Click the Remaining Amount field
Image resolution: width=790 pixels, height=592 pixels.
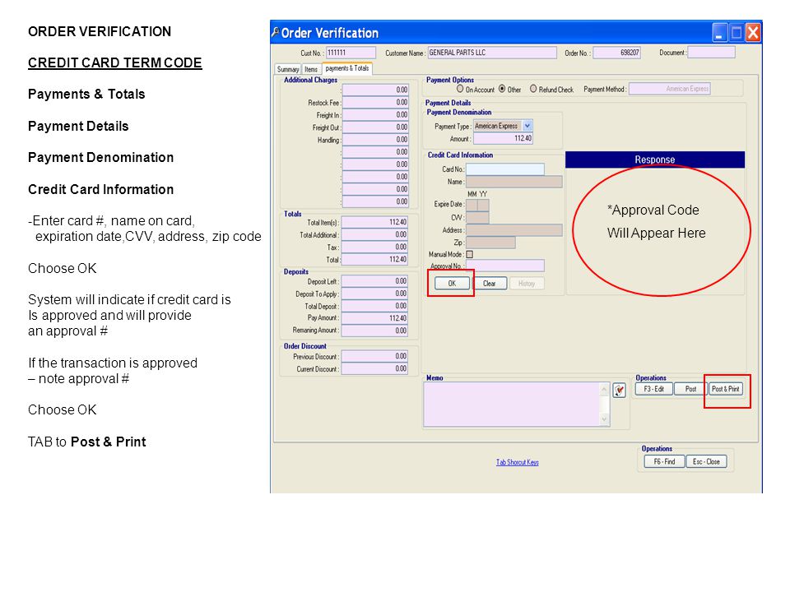pyautogui.click(x=375, y=331)
